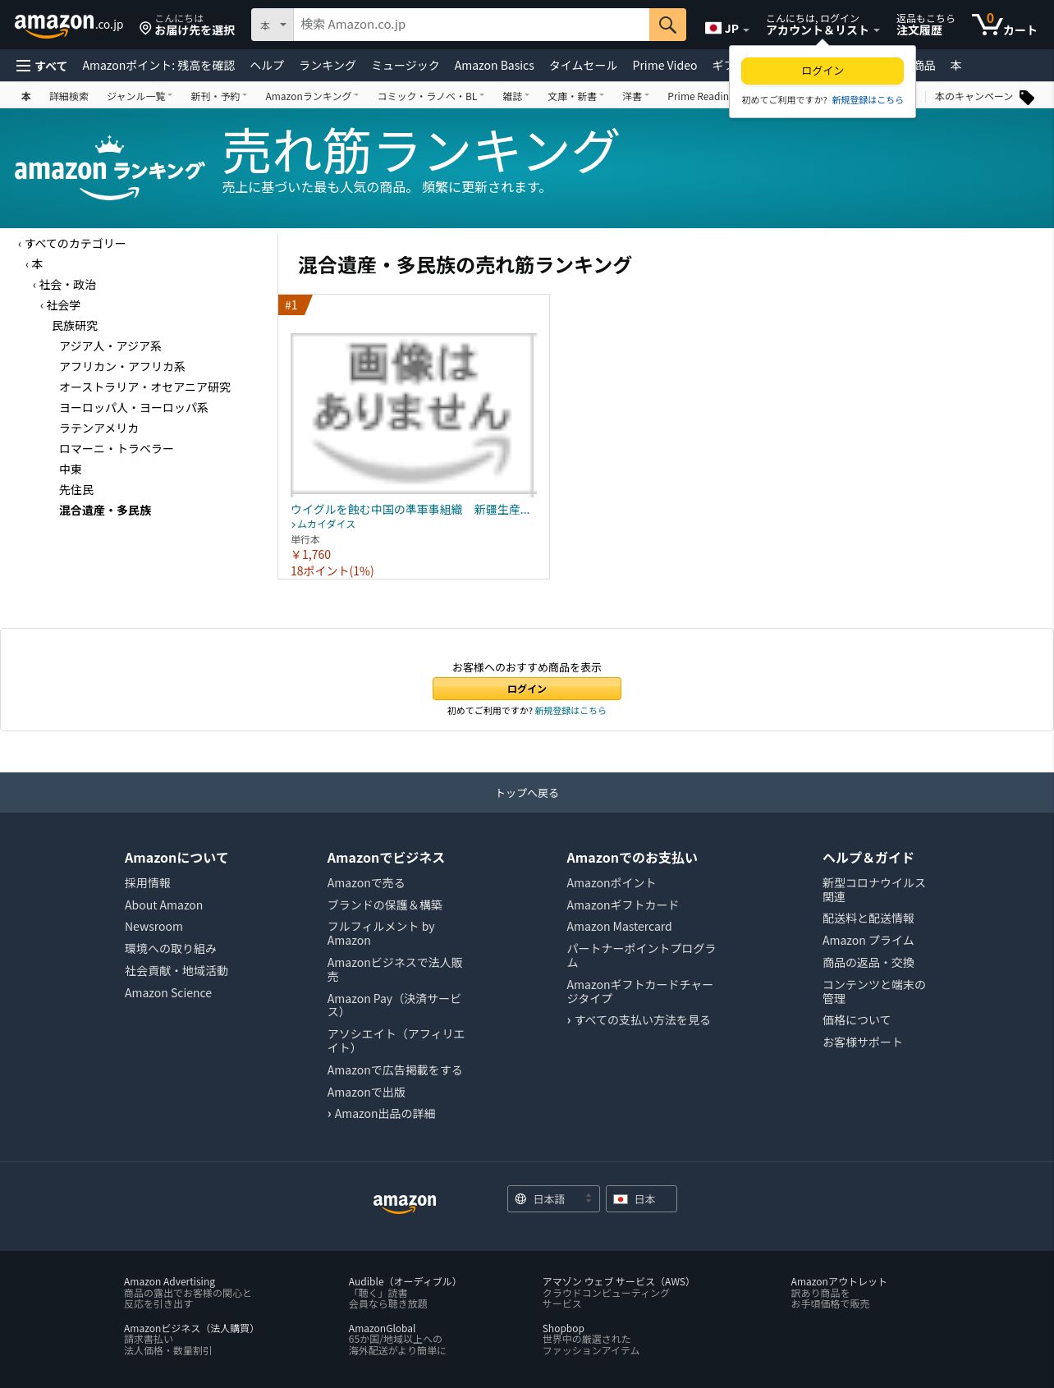Open Amazonポイント: 残高を確認 nav item

tap(158, 66)
